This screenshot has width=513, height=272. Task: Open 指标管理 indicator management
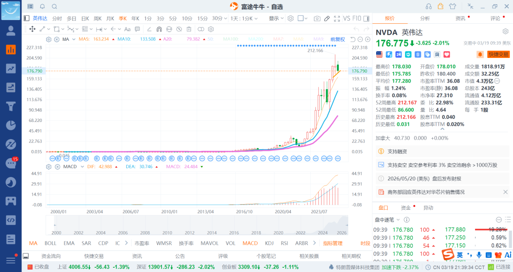pyautogui.click(x=332, y=243)
